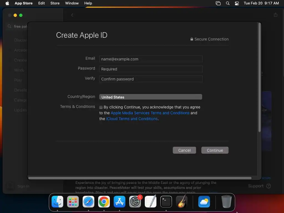
Task: Open Apple Media Services Terms and Conditions link
Action: 150,113
